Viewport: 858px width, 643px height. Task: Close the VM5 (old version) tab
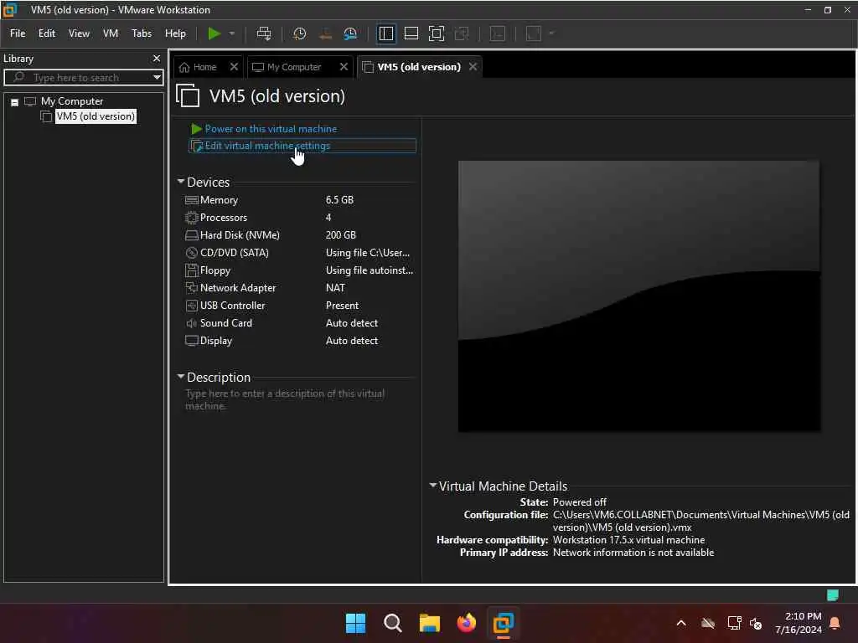pyautogui.click(x=473, y=67)
